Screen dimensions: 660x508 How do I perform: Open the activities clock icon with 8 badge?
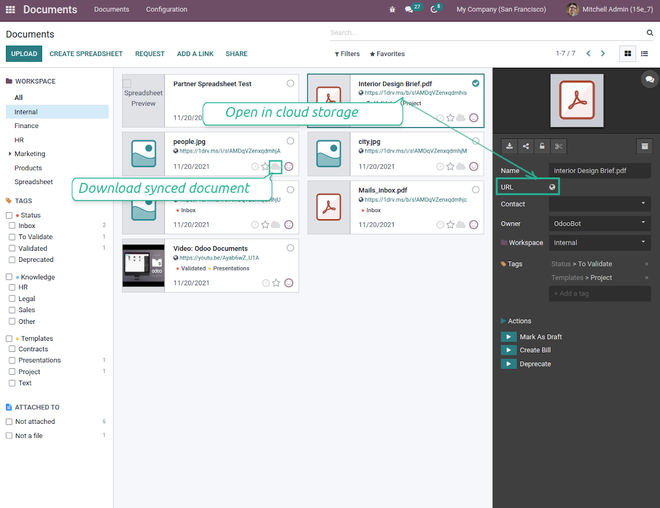coord(433,9)
